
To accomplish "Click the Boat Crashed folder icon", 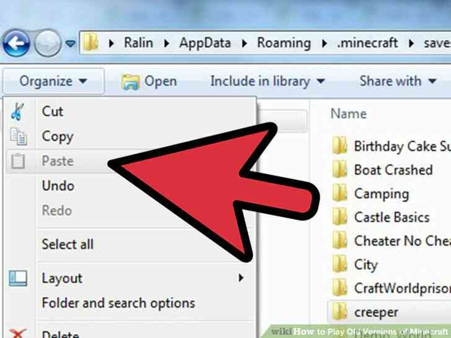I will point(339,169).
